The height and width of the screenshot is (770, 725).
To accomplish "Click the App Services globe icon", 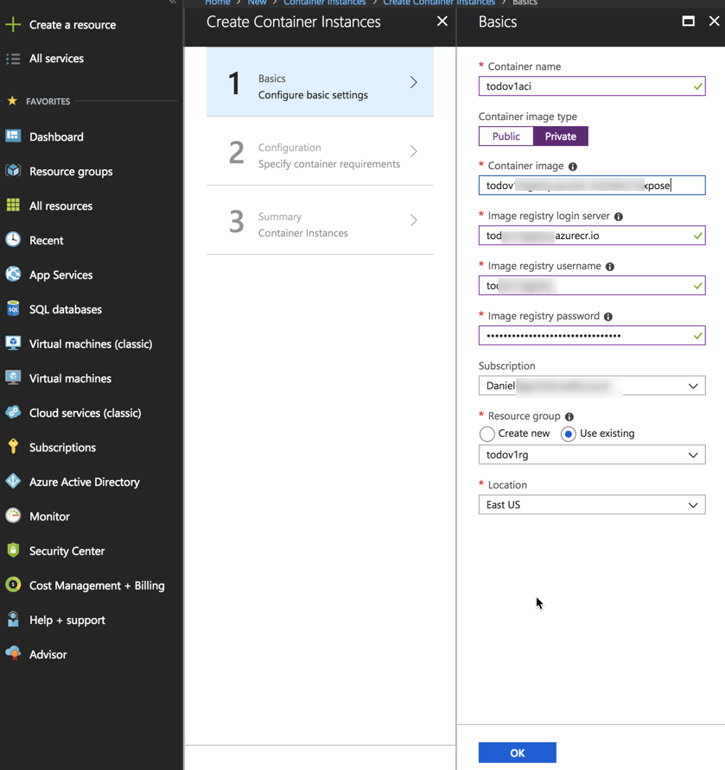I will (13, 274).
